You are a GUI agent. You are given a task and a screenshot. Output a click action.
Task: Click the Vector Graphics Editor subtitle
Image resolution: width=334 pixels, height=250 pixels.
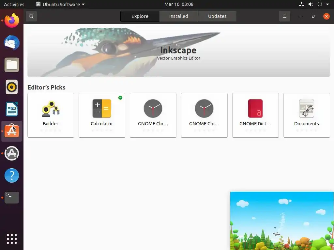(x=178, y=58)
